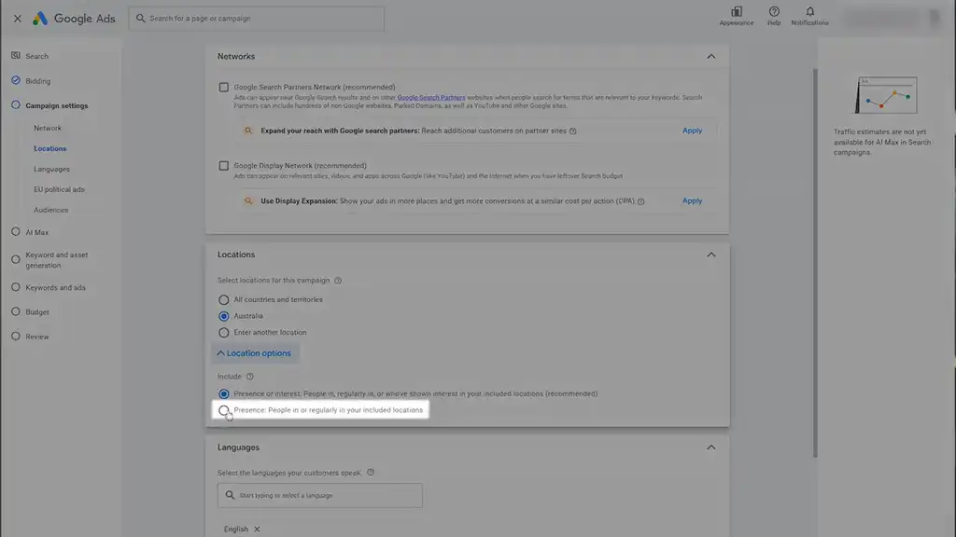Select Enter another location radio

[x=224, y=333]
